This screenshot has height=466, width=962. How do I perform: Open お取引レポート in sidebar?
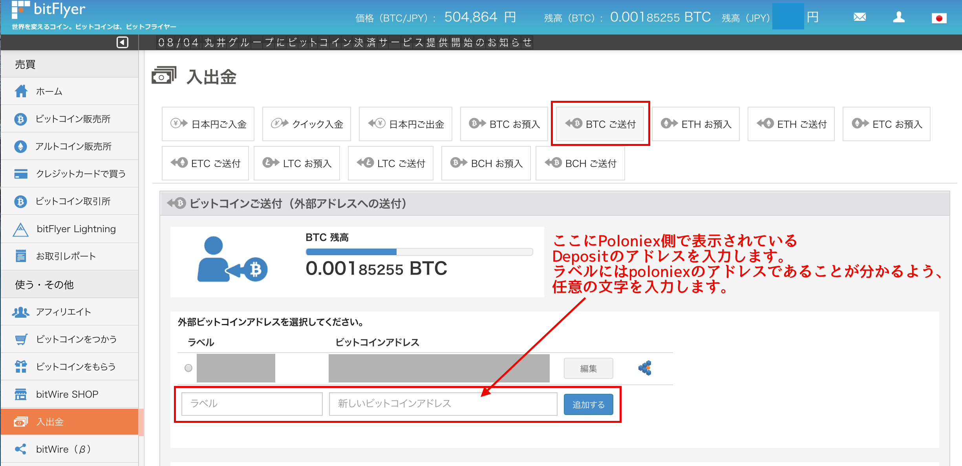tap(69, 256)
